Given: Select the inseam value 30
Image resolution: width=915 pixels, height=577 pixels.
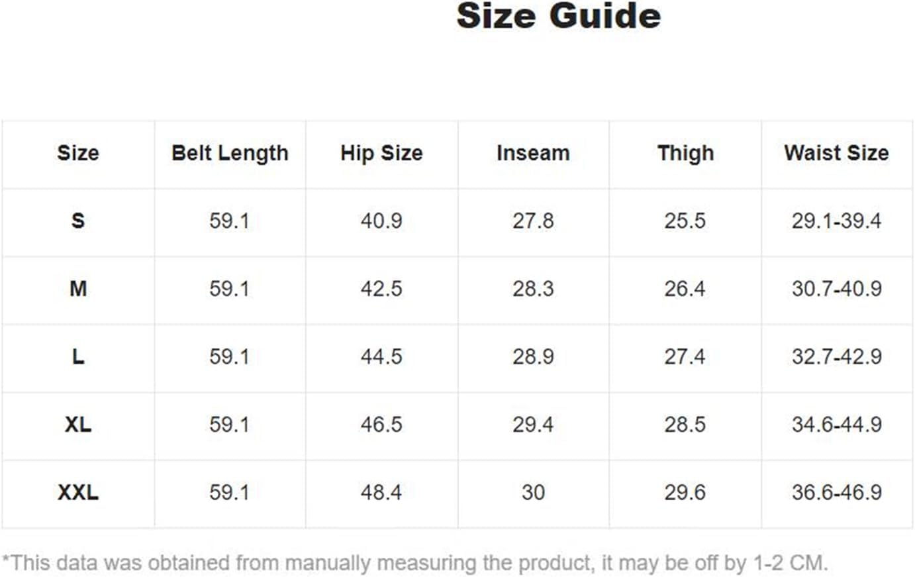Looking at the screenshot, I should (x=533, y=492).
